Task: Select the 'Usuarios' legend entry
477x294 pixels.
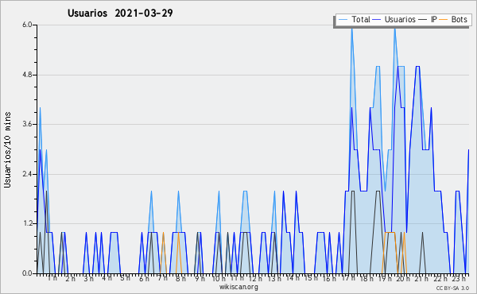Action: coord(400,19)
